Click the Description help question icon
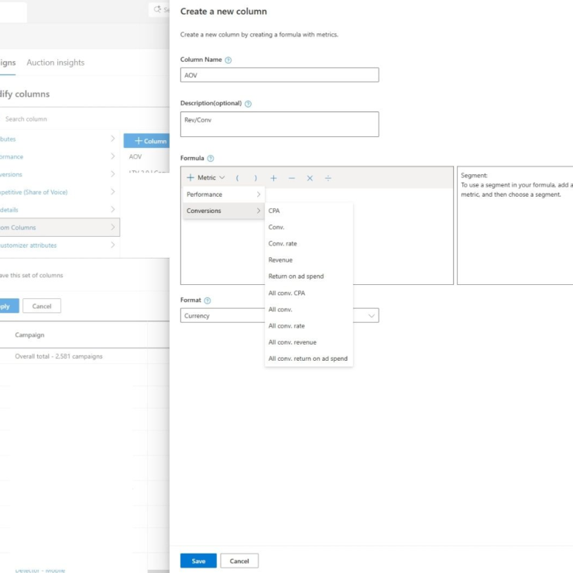 point(248,104)
